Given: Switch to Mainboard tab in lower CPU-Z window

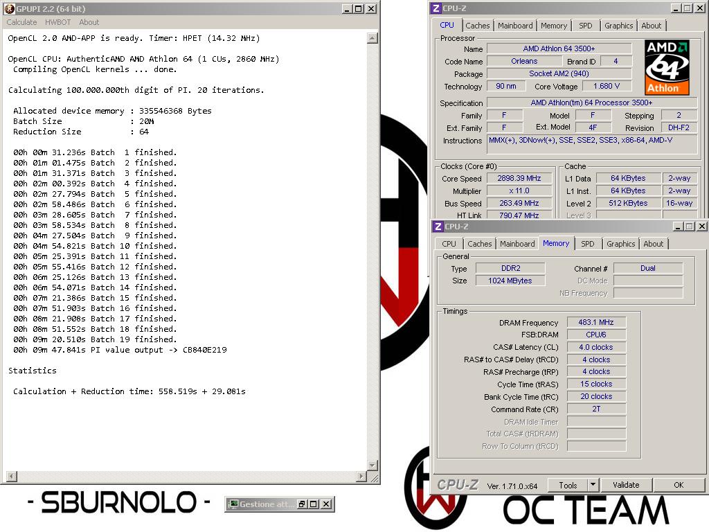Looking at the screenshot, I should point(517,244).
